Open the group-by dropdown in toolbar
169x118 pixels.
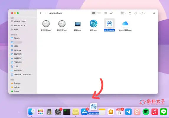pos(123,13)
